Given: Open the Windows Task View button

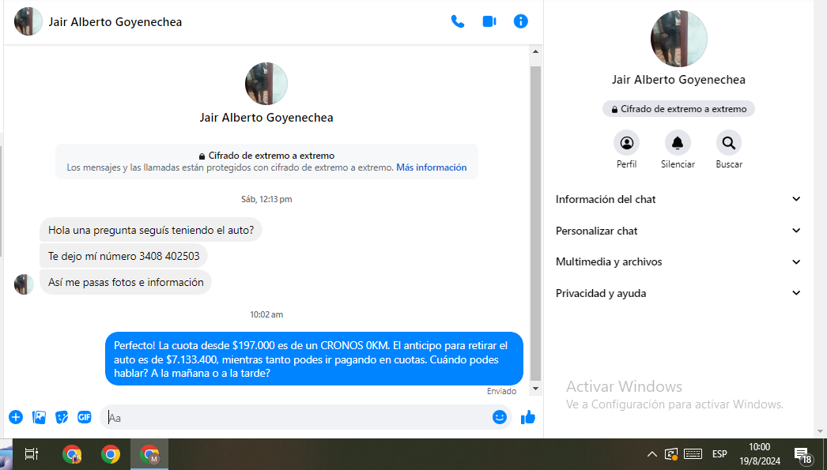Looking at the screenshot, I should click(32, 454).
